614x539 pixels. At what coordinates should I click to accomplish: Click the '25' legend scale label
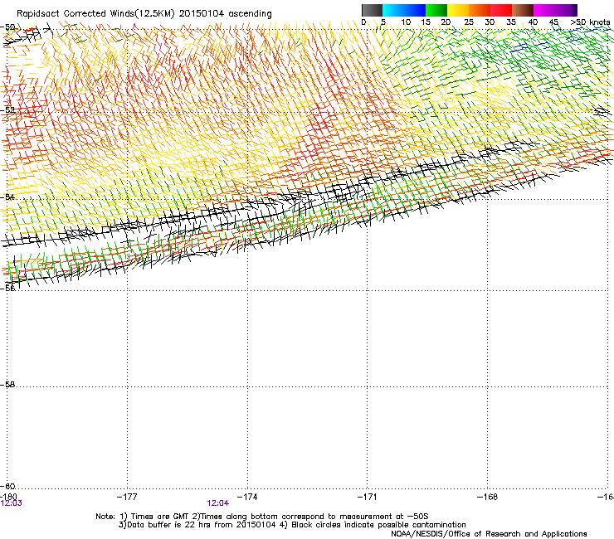click(x=468, y=22)
